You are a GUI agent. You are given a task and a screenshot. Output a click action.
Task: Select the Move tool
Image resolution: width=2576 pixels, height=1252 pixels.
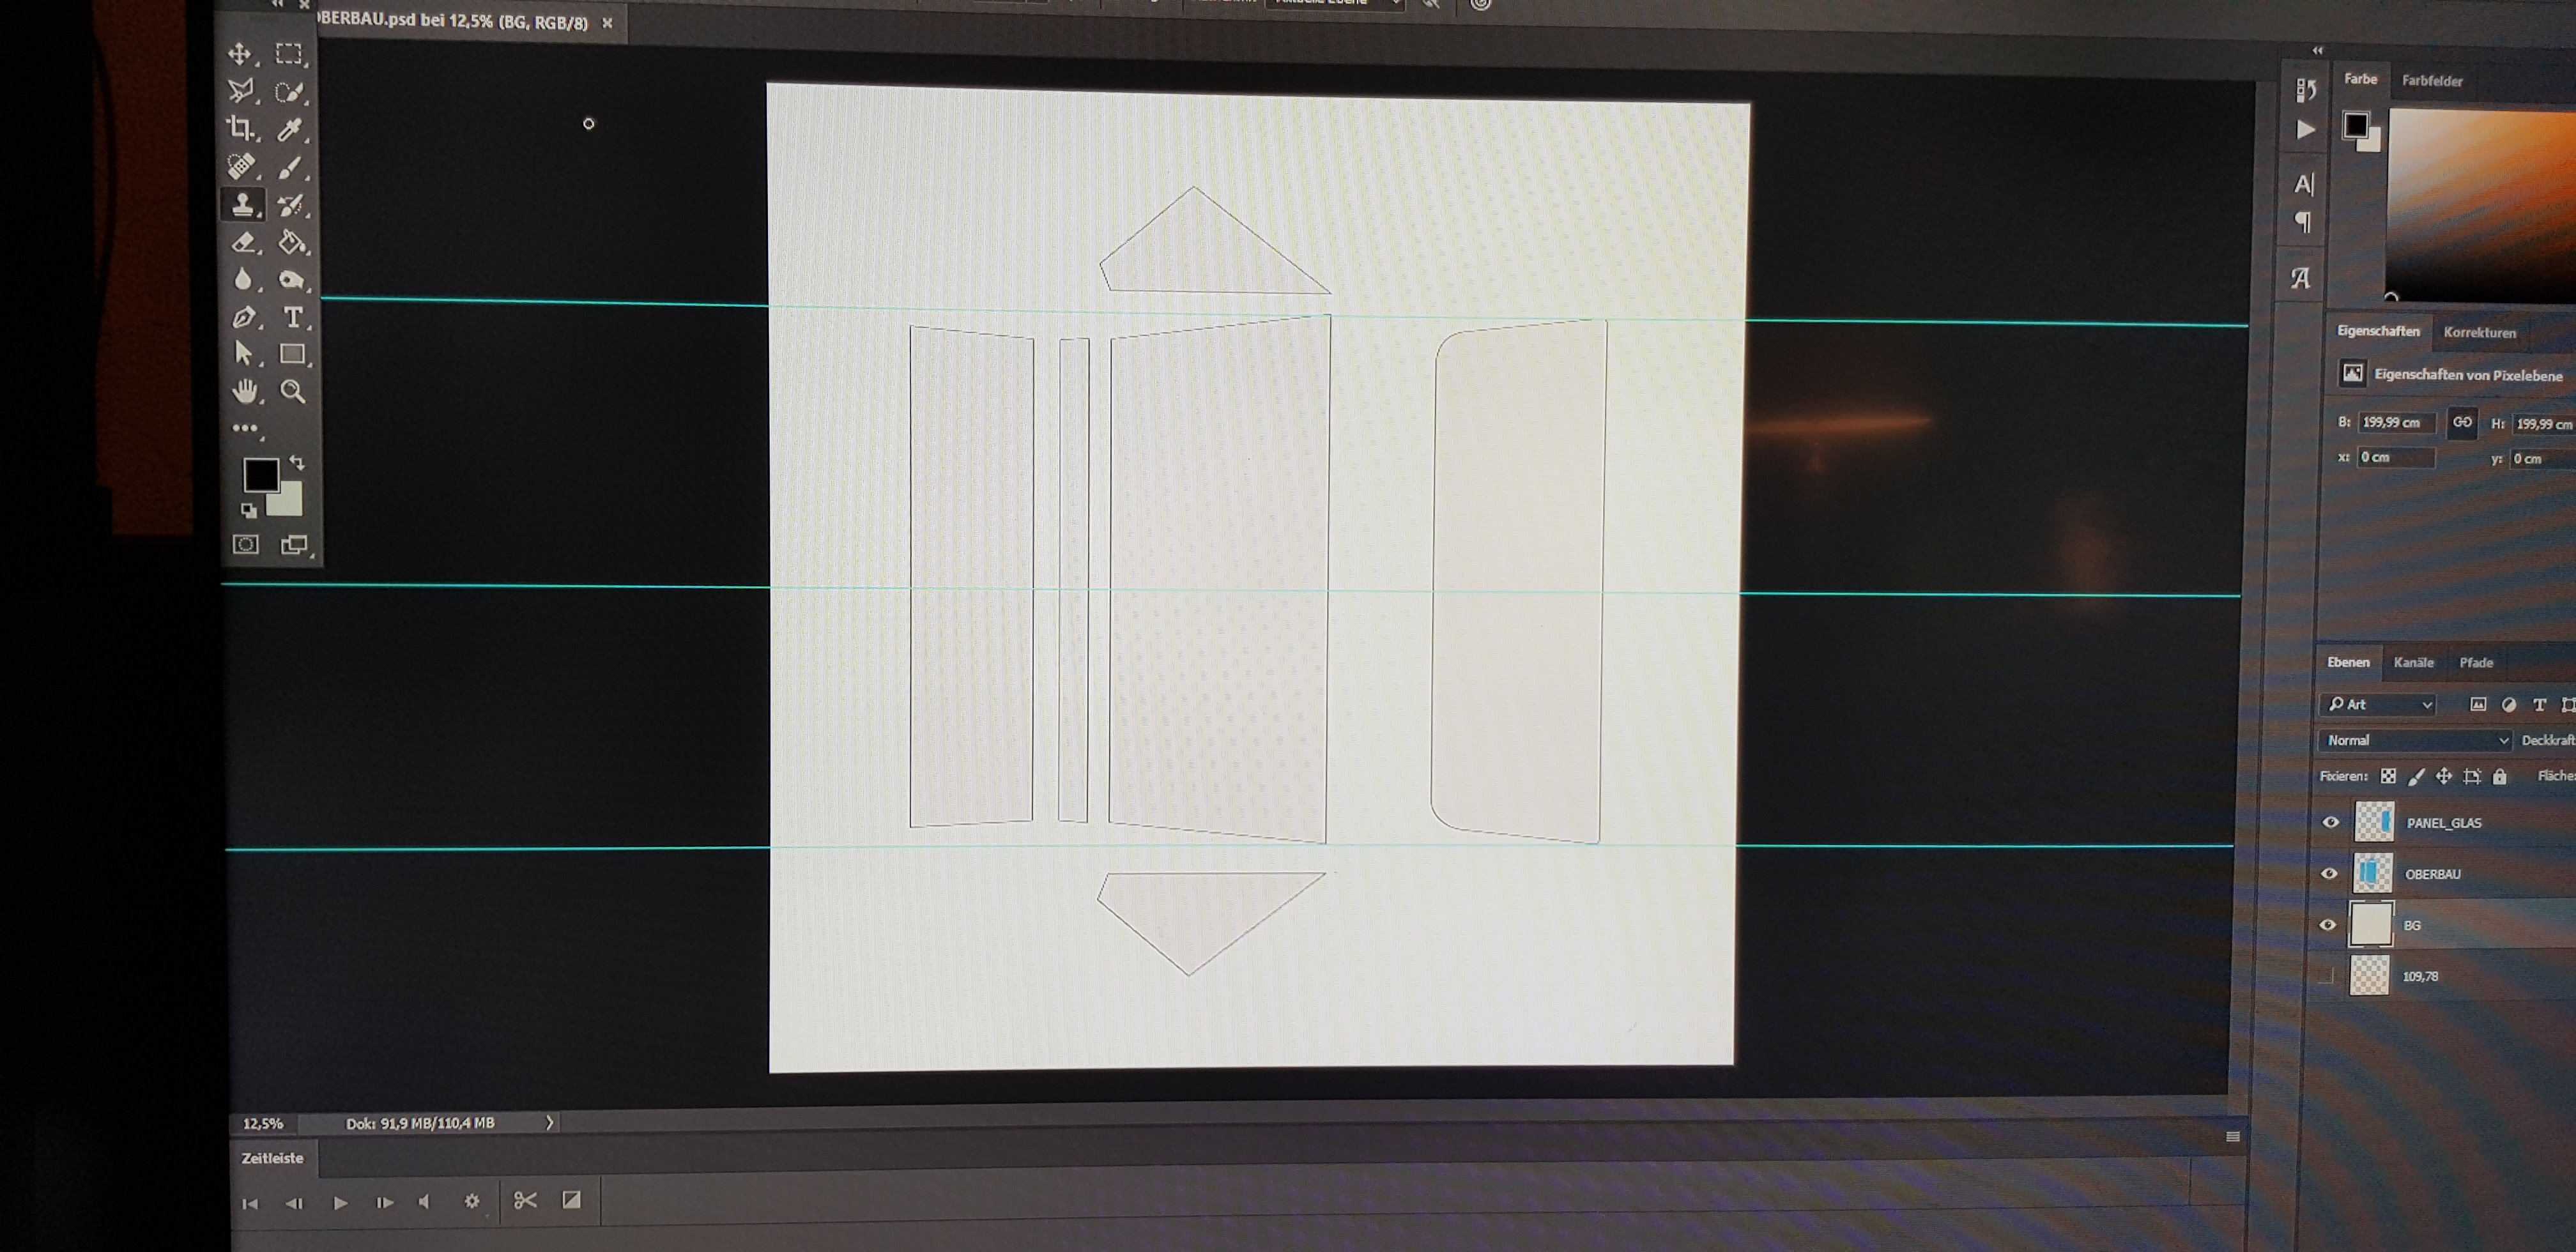[x=240, y=53]
